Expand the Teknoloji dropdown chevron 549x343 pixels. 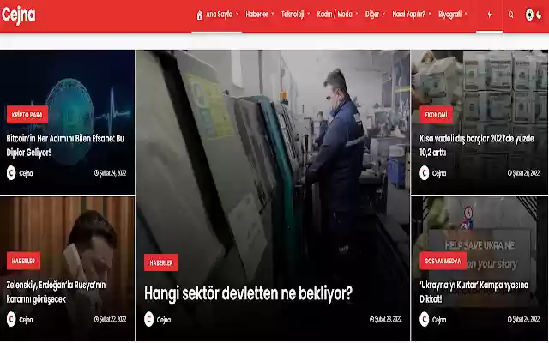[309, 14]
